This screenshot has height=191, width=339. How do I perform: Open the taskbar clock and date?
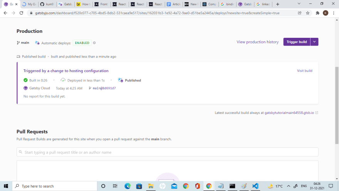[x=317, y=186]
